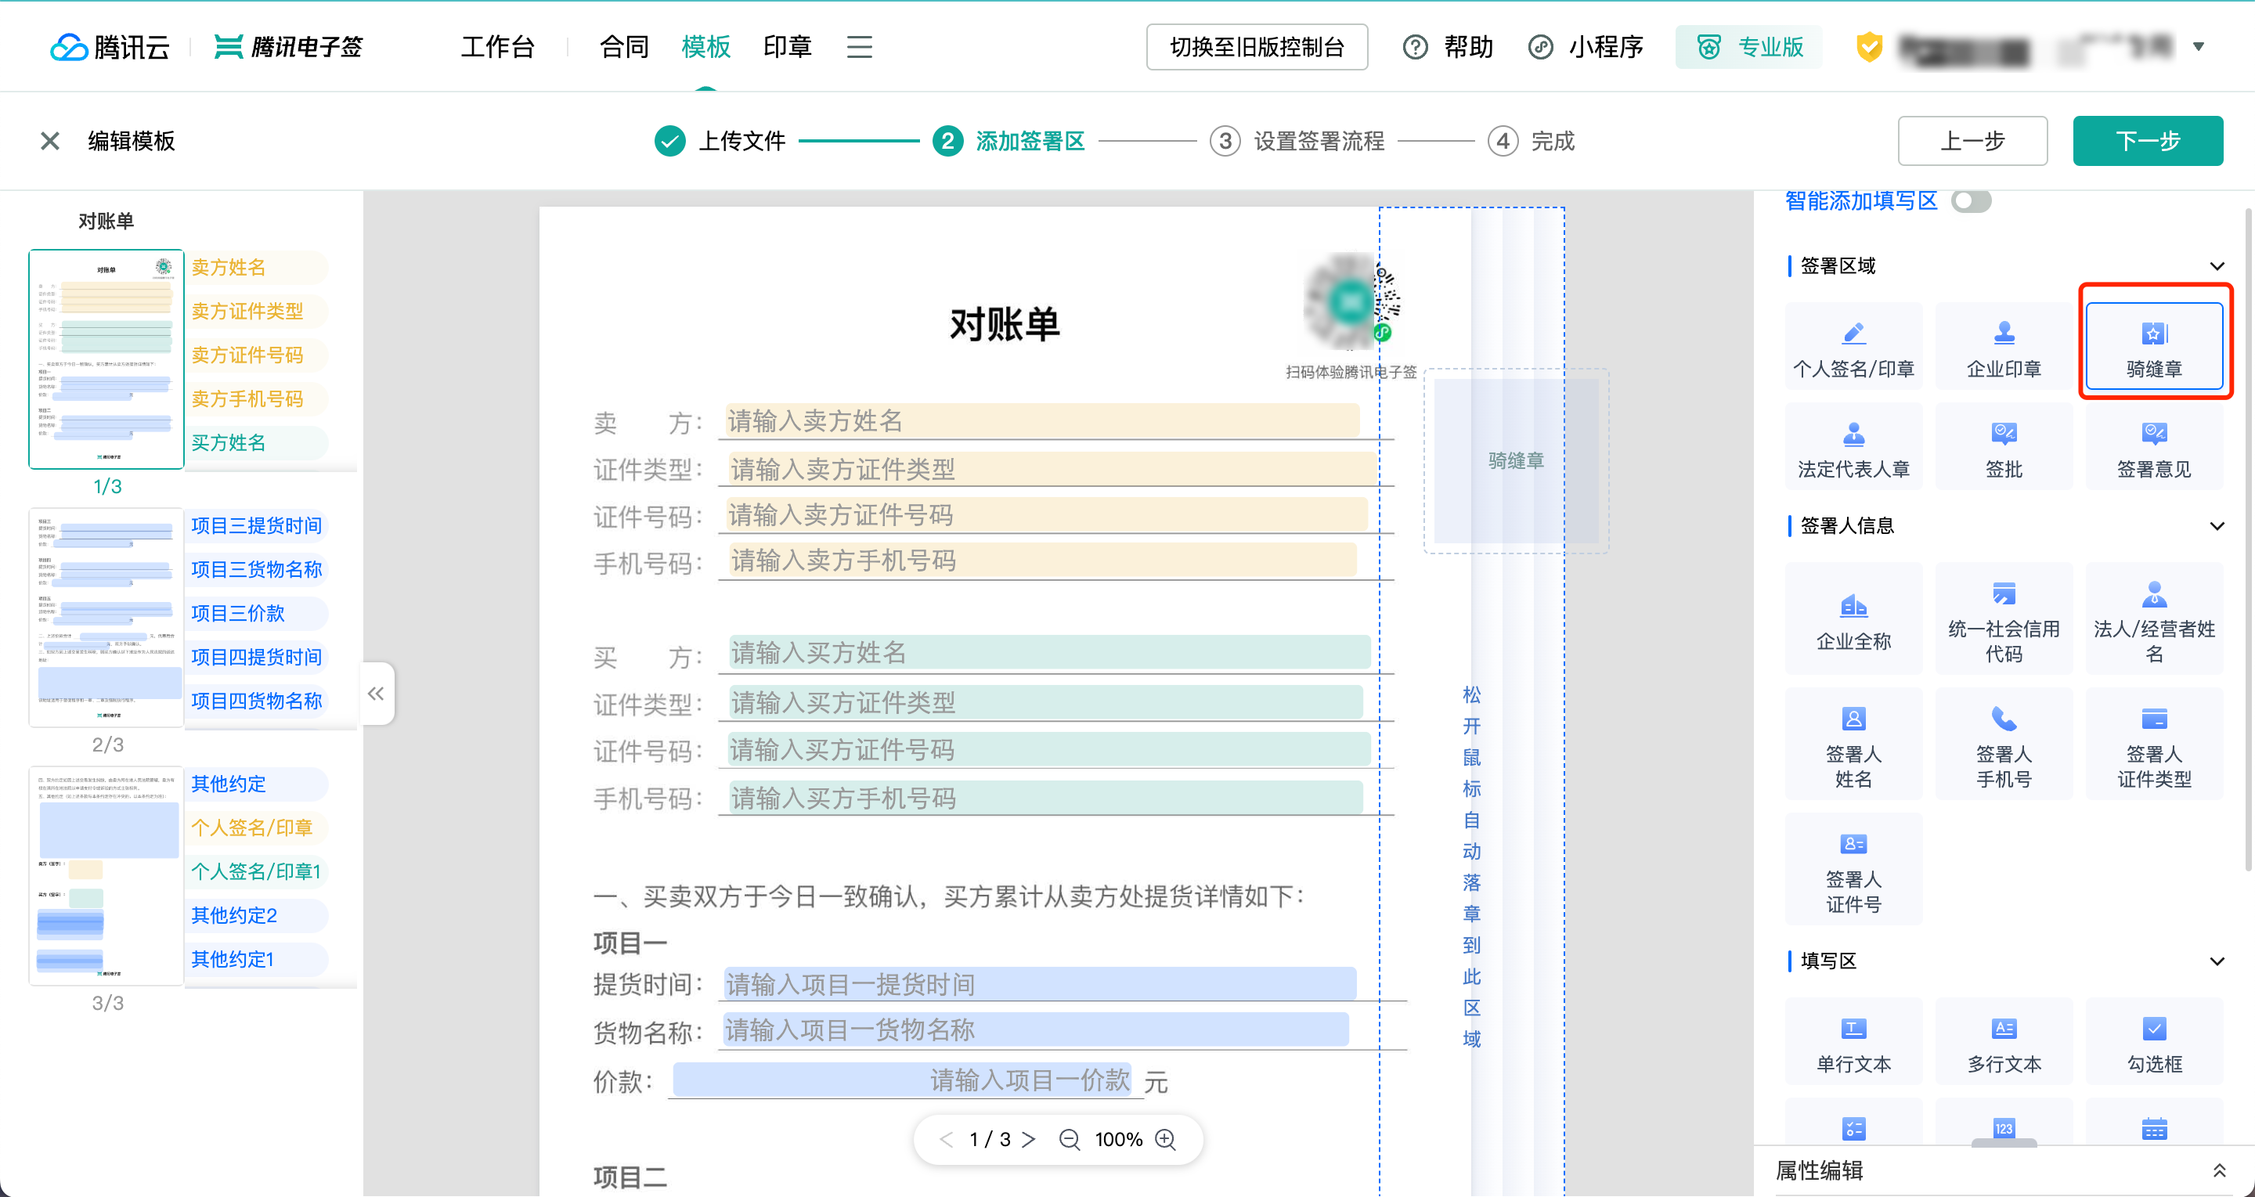Open the 印章 menu item
The image size is (2255, 1197).
point(786,47)
